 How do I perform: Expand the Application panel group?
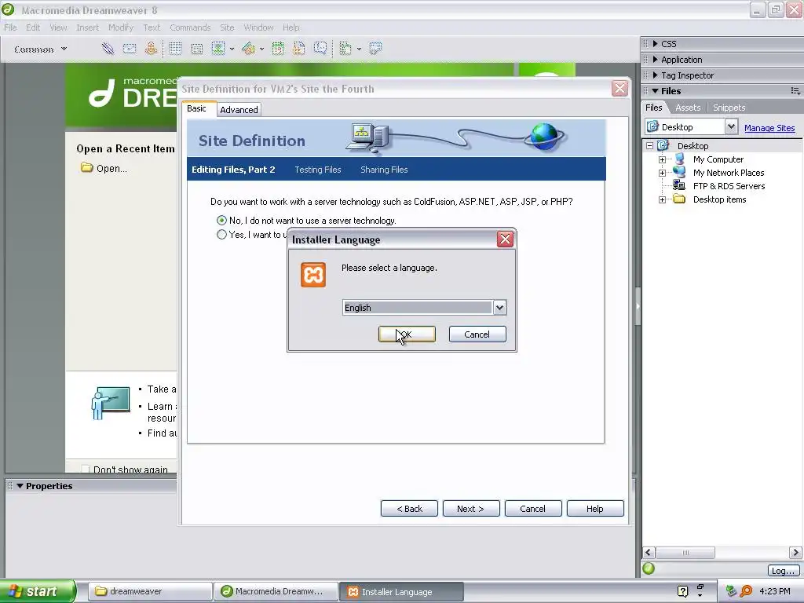[x=656, y=60]
